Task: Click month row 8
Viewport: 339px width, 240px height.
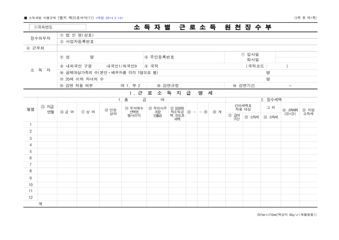Action: click(x=170, y=171)
